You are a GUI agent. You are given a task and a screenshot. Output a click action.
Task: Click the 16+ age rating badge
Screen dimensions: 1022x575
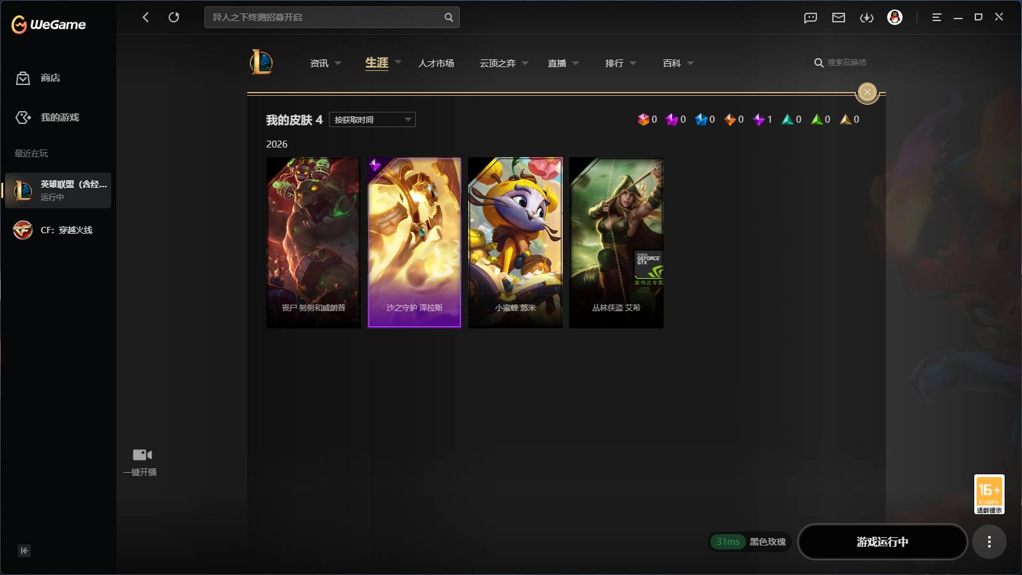[x=989, y=494]
